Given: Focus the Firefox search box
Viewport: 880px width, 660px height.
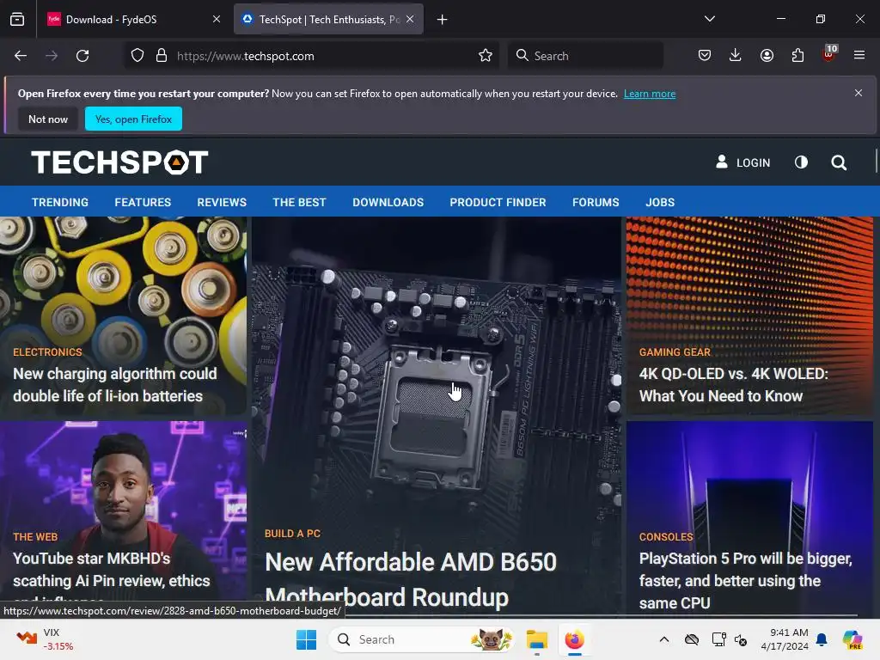Looking at the screenshot, I should (585, 56).
